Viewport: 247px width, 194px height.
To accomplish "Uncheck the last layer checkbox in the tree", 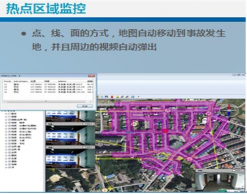I will pos(9,167).
